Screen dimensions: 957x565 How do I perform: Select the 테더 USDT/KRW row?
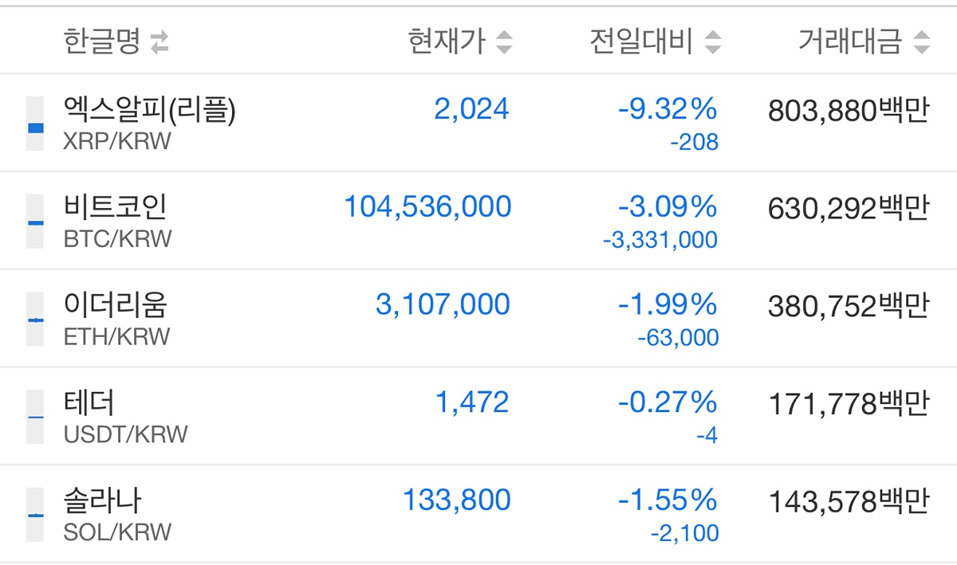pyautogui.click(x=478, y=417)
